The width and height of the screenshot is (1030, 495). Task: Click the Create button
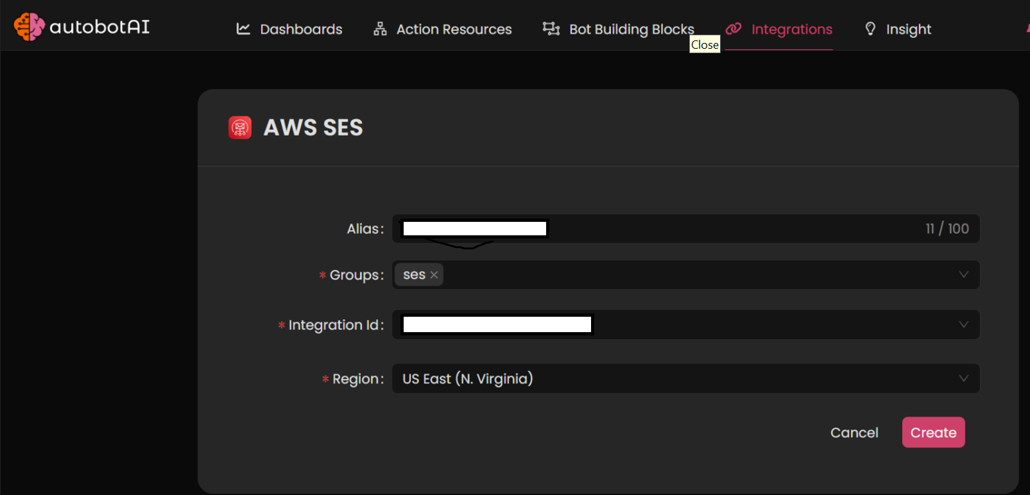click(932, 432)
